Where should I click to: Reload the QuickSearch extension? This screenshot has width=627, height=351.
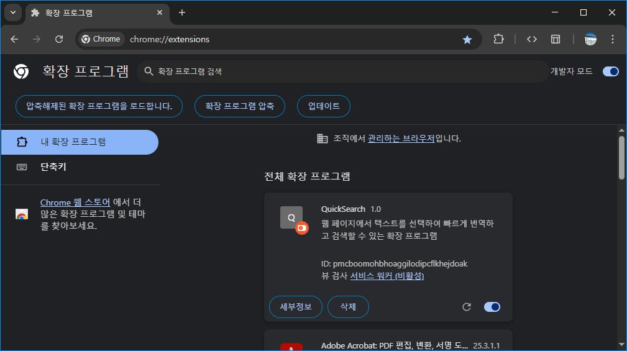pyautogui.click(x=467, y=307)
